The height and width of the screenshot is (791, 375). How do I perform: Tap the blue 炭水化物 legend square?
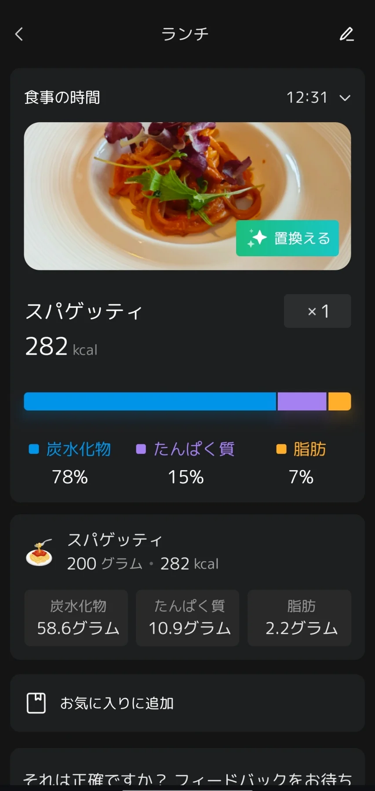(x=34, y=449)
